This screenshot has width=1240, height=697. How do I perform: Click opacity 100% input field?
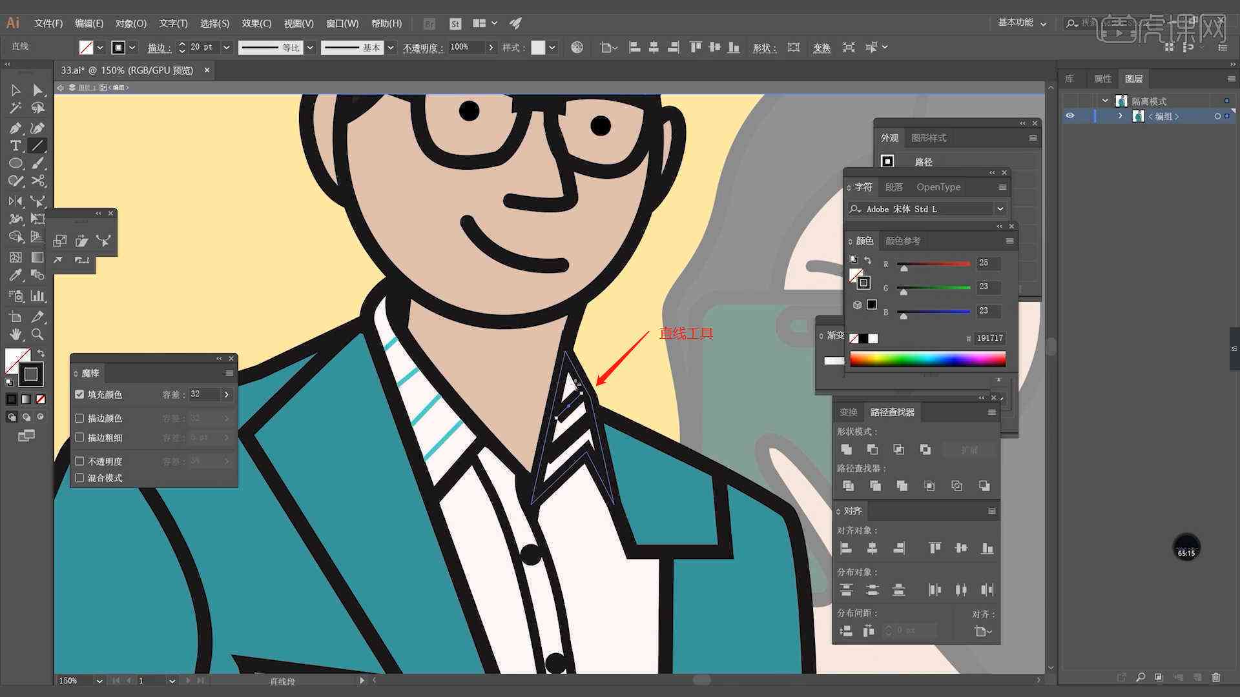pos(466,47)
